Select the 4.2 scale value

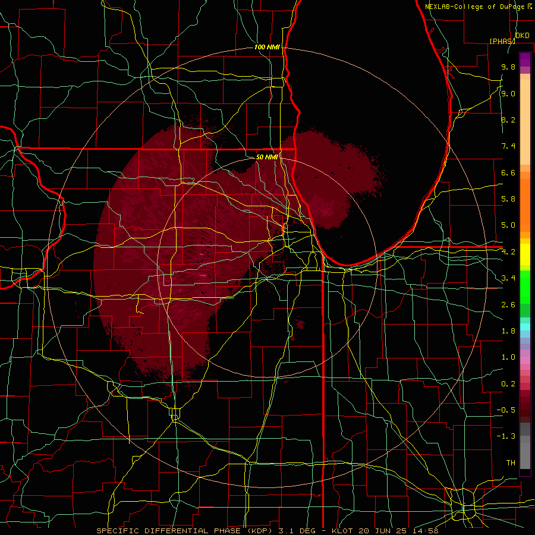(x=508, y=252)
